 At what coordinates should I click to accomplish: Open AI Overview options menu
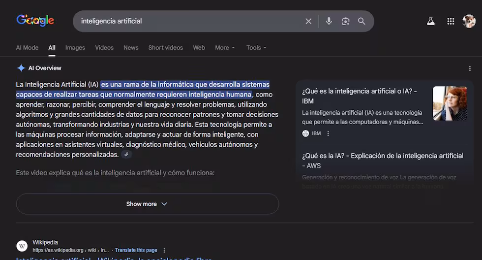click(x=470, y=68)
